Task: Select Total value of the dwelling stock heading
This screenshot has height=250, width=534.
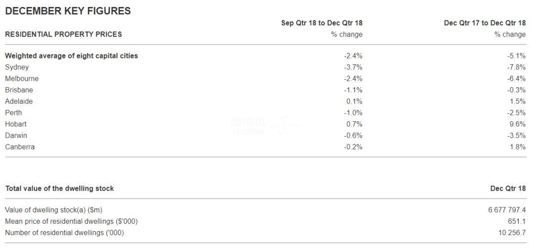Action: (x=60, y=188)
